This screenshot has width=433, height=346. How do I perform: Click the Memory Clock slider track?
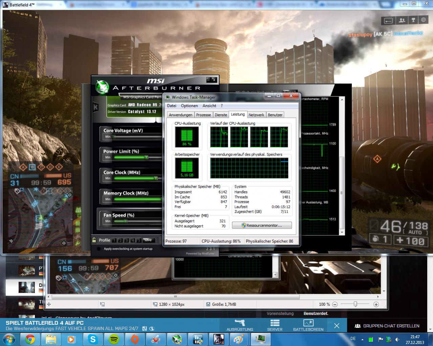tap(138, 199)
